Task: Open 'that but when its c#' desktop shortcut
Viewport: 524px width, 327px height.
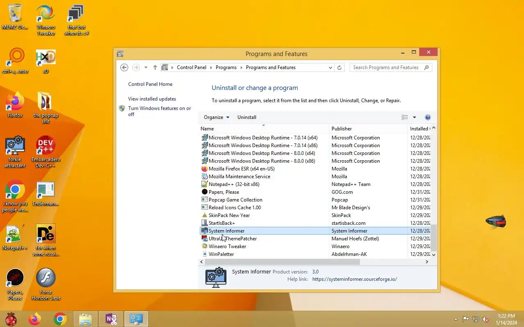Action: [x=77, y=20]
